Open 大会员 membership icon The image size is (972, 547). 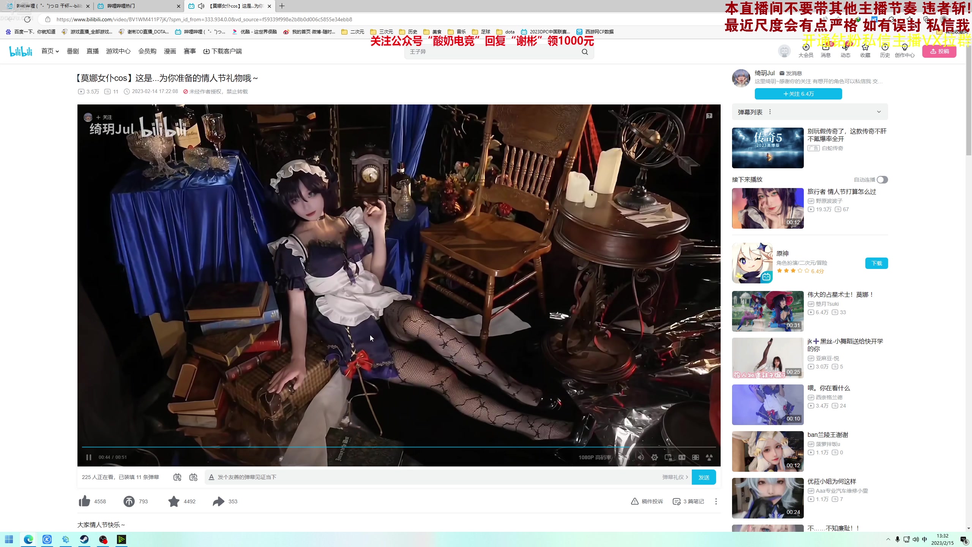[806, 50]
